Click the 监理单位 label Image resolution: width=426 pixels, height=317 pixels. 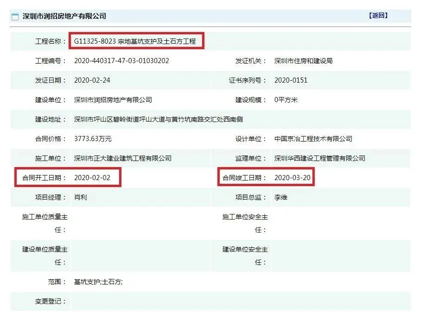click(250, 158)
